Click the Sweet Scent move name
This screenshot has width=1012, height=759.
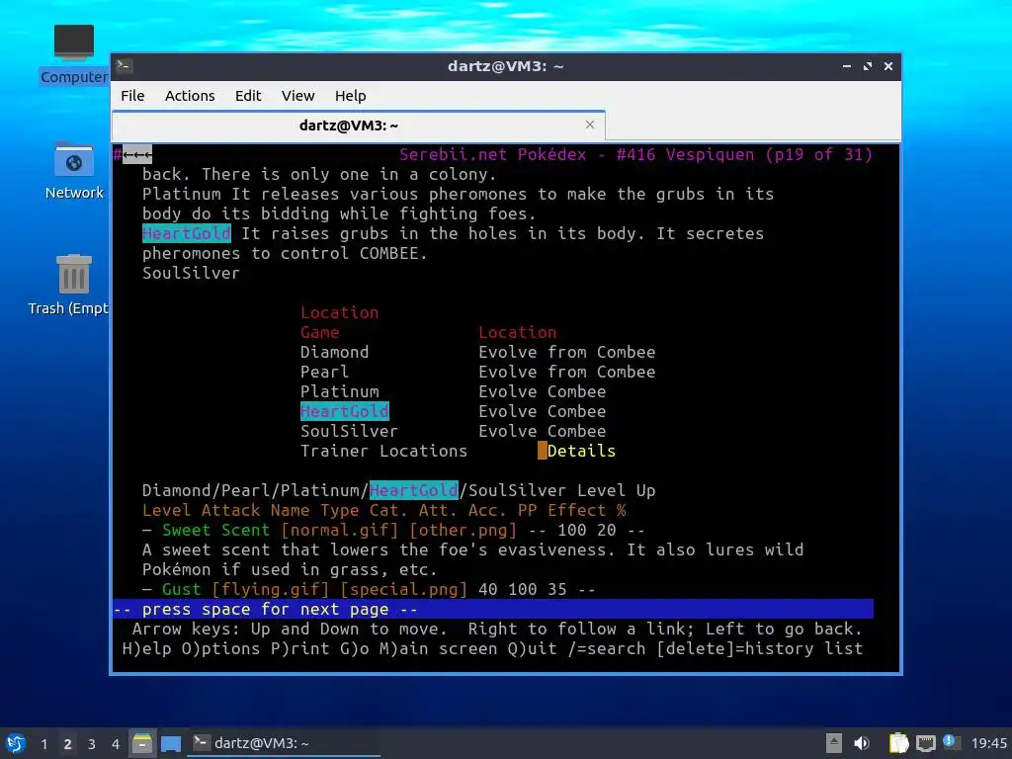(215, 530)
